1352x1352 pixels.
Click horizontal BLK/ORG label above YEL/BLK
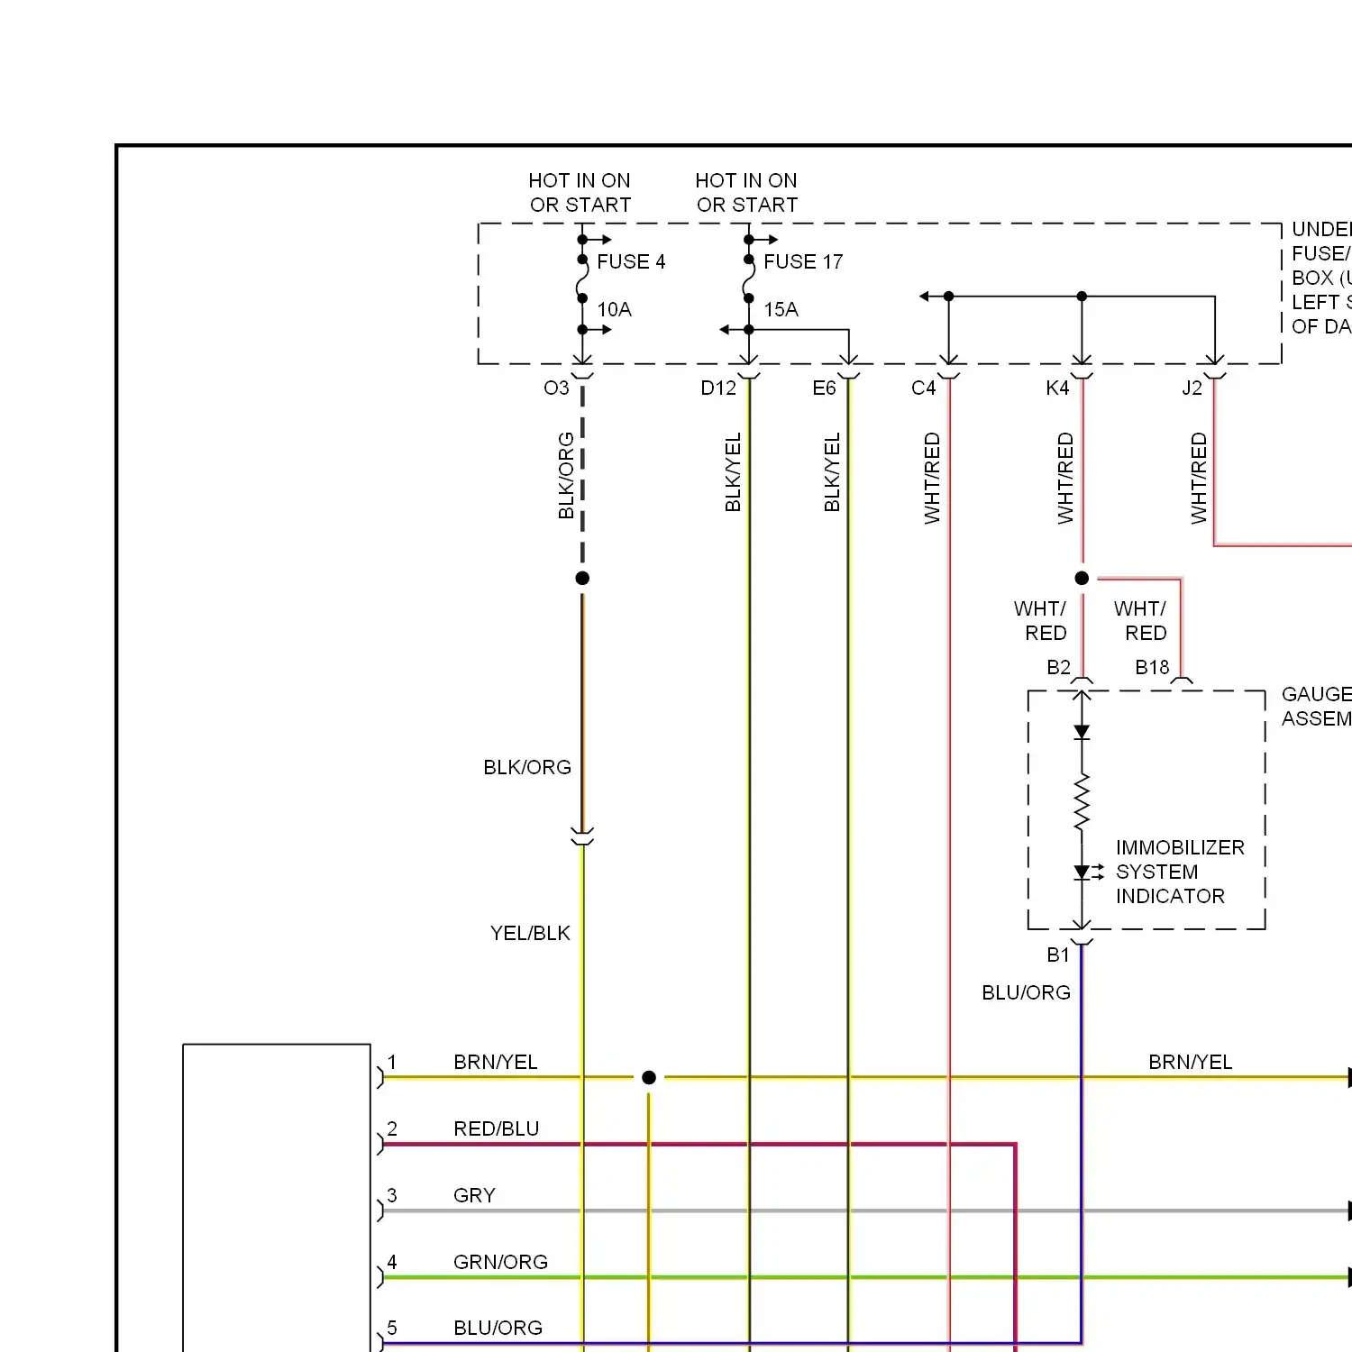pos(527,768)
